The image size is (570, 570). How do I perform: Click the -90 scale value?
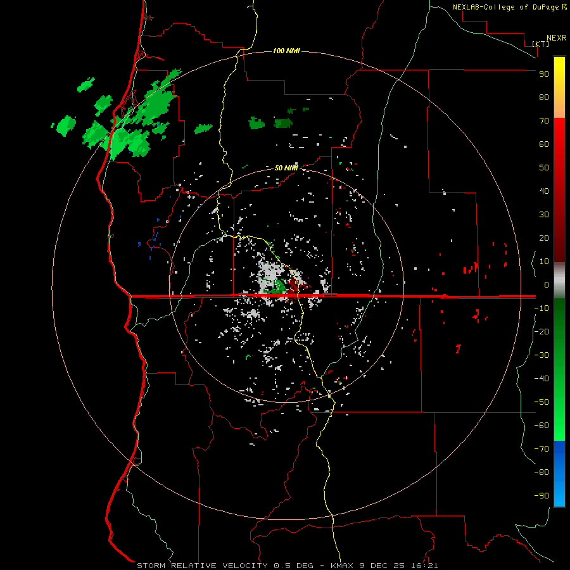tap(541, 496)
